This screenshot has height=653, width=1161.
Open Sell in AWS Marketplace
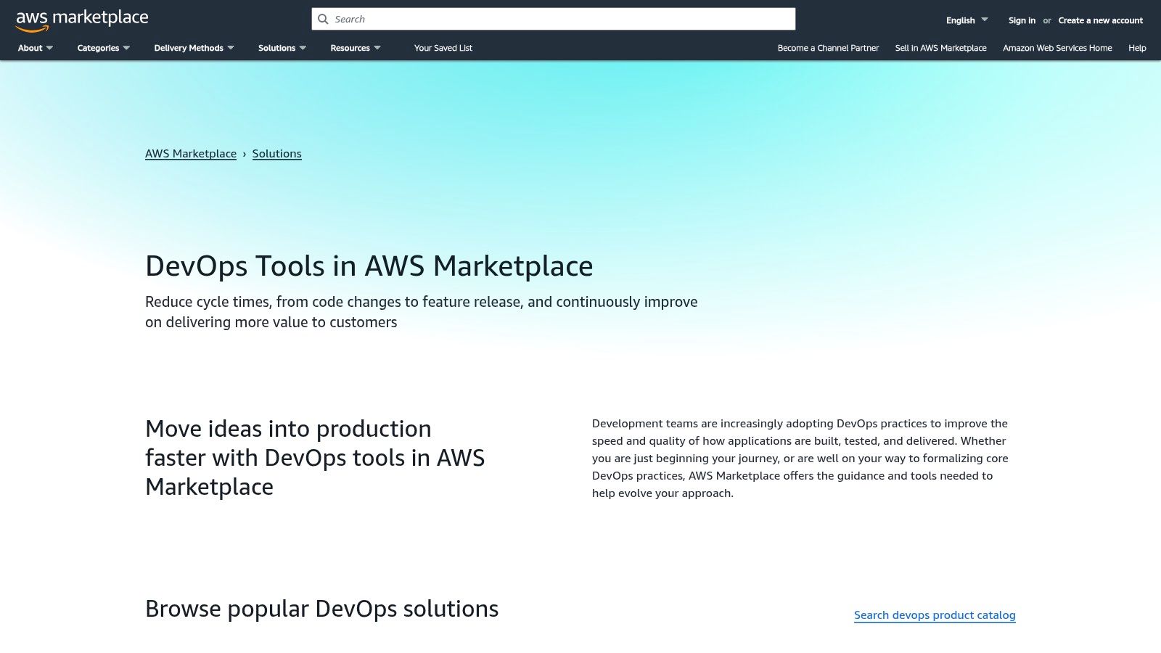[x=940, y=48]
